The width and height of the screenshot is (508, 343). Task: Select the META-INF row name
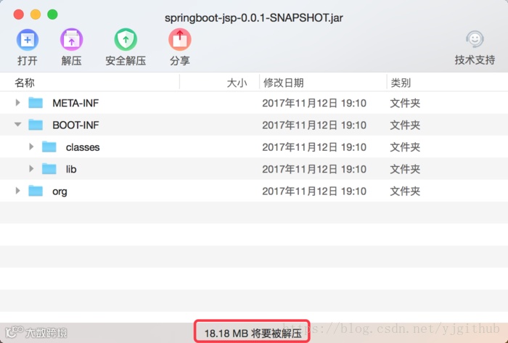(75, 103)
